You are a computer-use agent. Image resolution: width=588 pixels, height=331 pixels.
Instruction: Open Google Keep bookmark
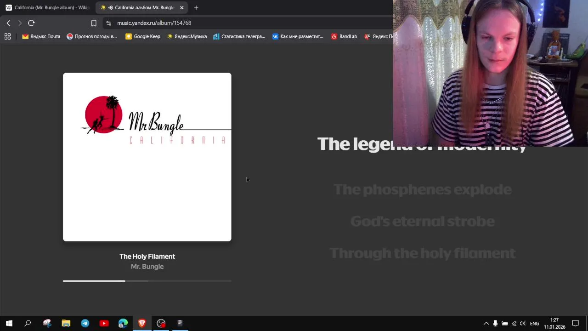(143, 36)
